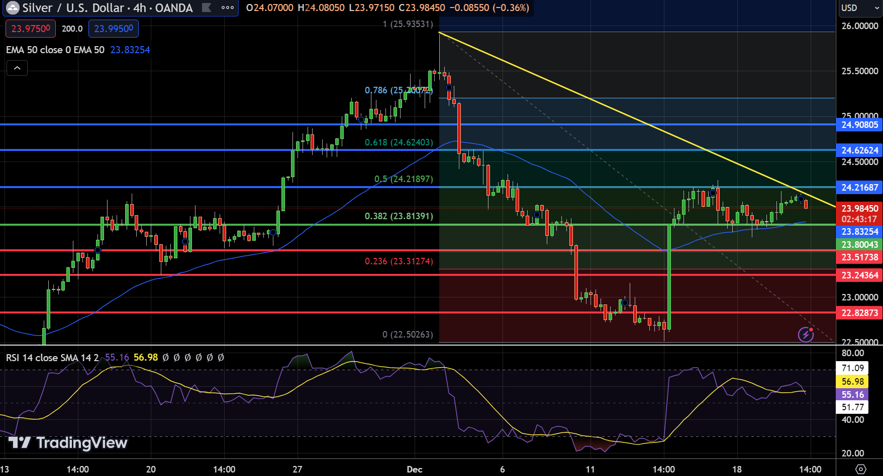
Task: Click the RSI value 55.16 in legend
Action: point(117,358)
